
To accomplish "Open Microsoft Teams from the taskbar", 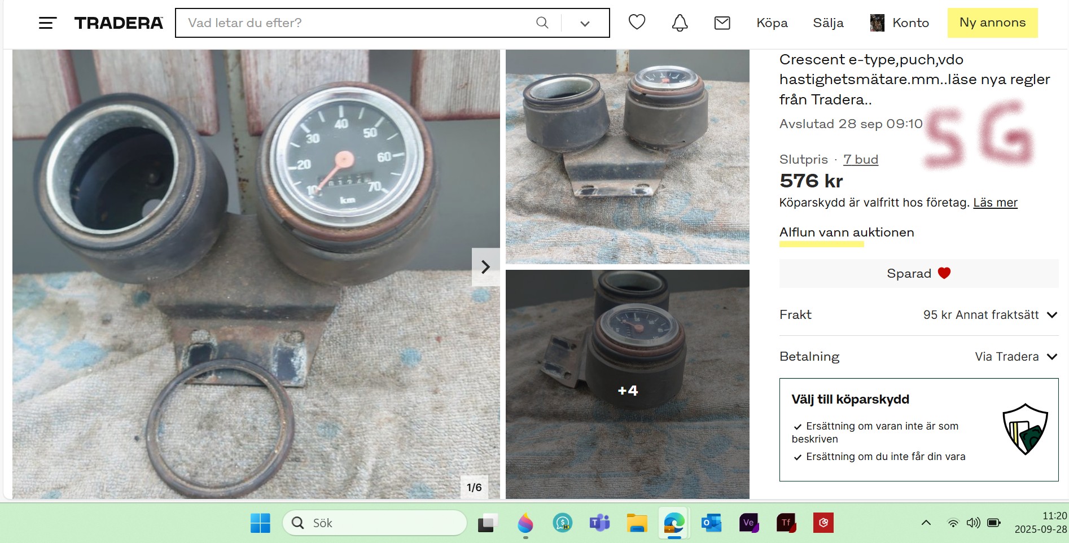I will 599,523.
